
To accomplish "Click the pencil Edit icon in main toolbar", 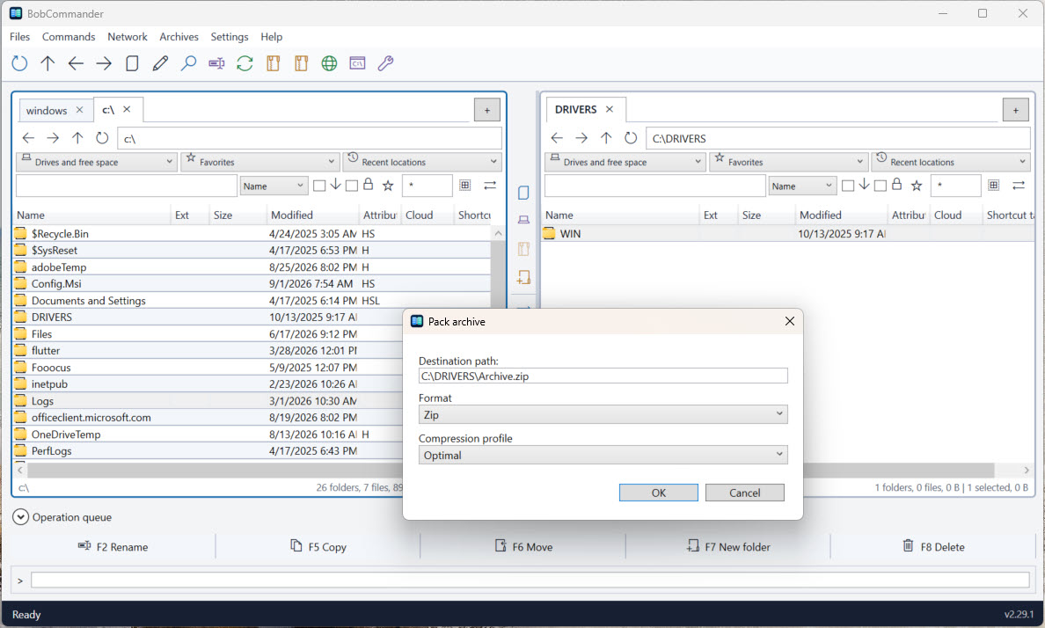I will click(160, 63).
